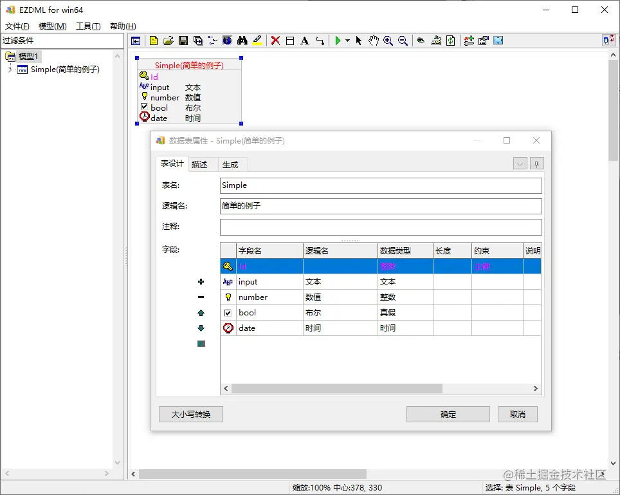Click the 注释 input field

click(381, 227)
